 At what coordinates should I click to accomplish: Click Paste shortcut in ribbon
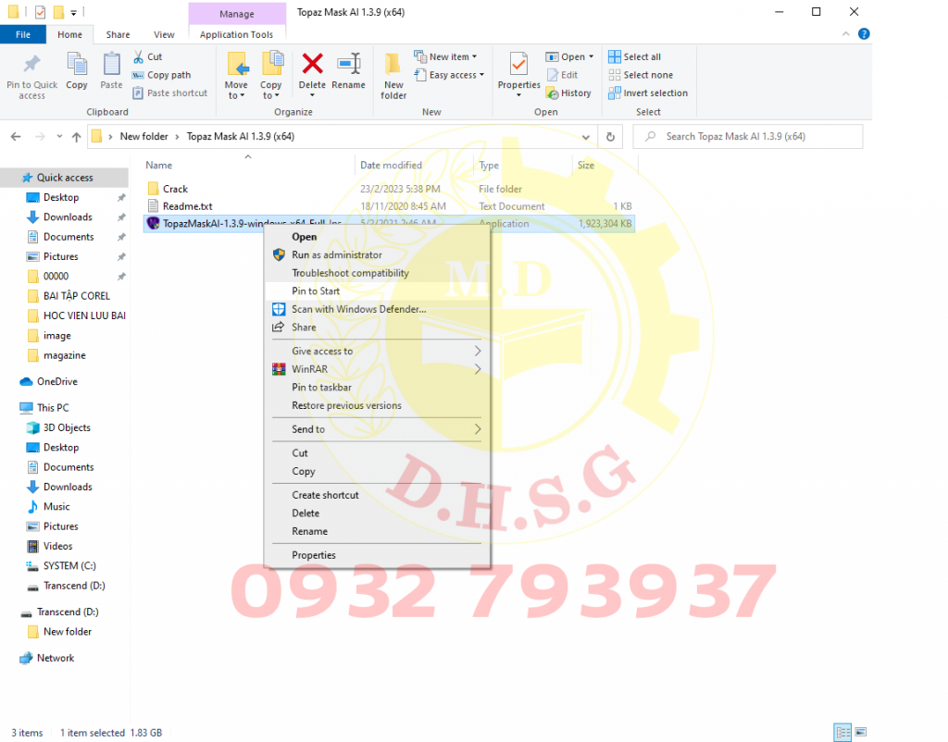170,93
